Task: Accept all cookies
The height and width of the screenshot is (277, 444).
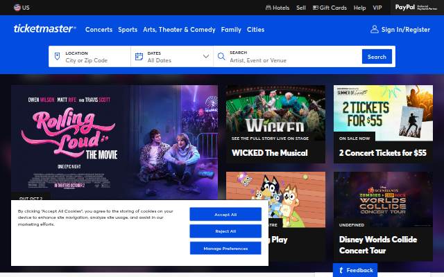Action: click(x=225, y=215)
